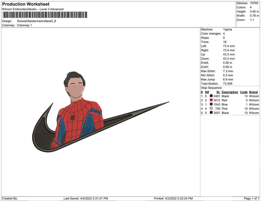This screenshot has height=201, width=261.
Task: Click the blue swatch for thread 1543
Action: tap(211, 104)
